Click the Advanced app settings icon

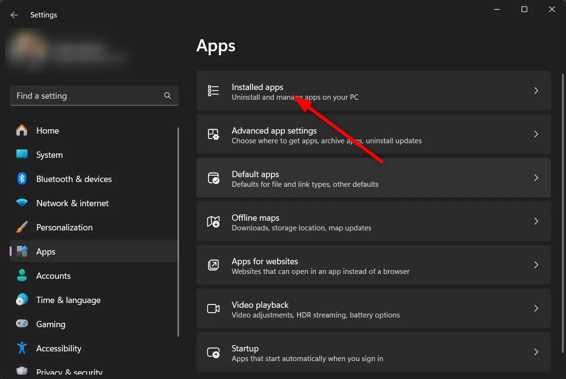pos(213,135)
